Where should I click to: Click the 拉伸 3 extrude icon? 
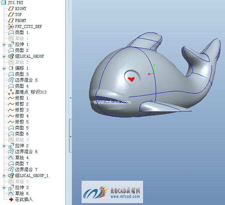click(x=11, y=187)
